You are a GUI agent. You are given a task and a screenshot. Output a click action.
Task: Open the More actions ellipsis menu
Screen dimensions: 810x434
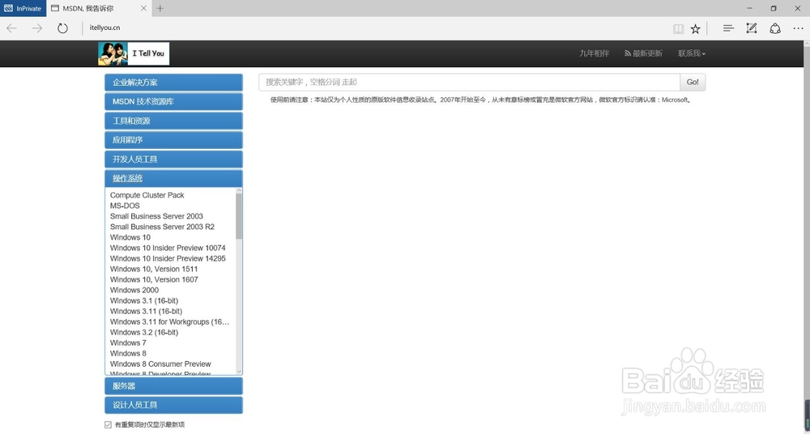click(798, 28)
